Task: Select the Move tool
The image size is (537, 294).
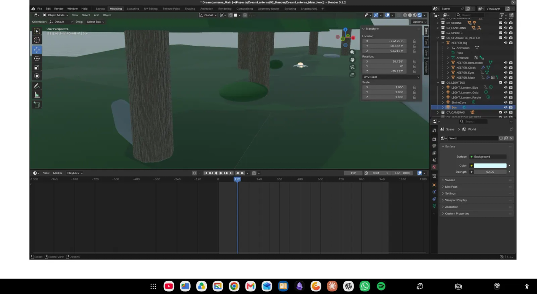Action: 37,50
